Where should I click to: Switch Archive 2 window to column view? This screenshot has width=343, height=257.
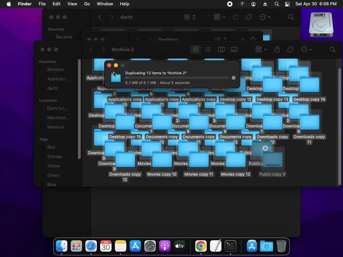click(221, 50)
